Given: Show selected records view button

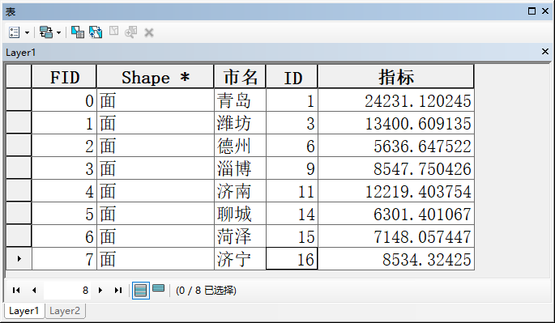Looking at the screenshot, I should (x=158, y=288).
